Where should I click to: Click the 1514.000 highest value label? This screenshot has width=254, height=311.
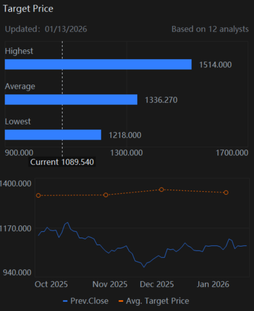coord(215,65)
